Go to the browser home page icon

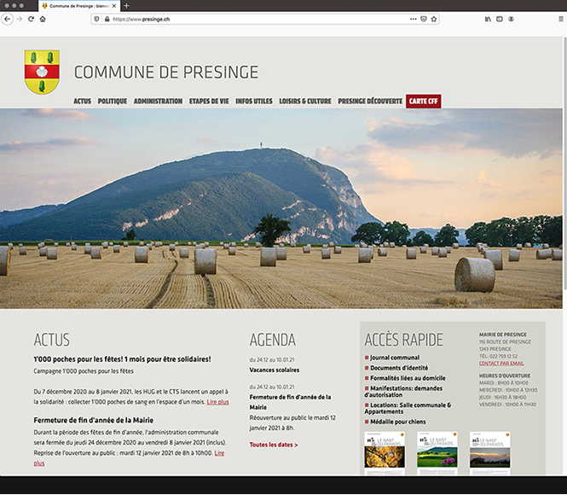tap(43, 18)
